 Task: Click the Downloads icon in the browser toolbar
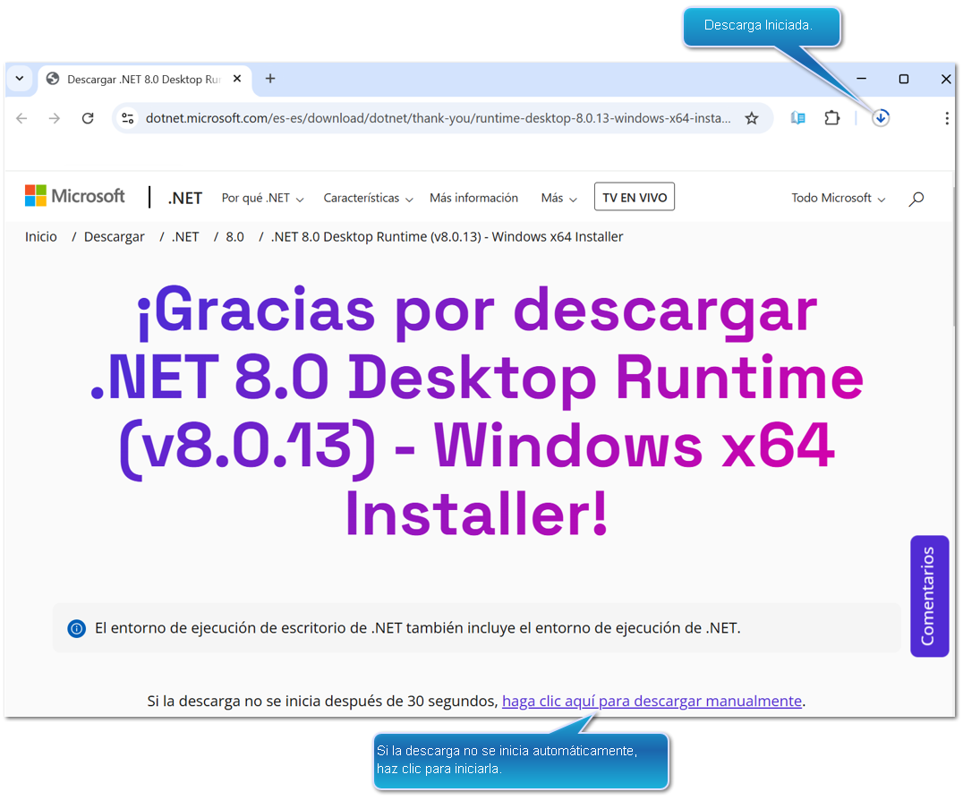(x=880, y=117)
